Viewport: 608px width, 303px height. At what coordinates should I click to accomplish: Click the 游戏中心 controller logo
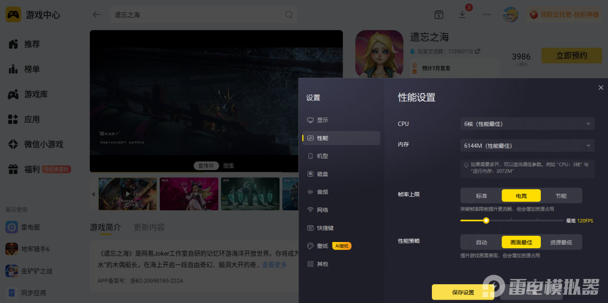click(x=13, y=14)
